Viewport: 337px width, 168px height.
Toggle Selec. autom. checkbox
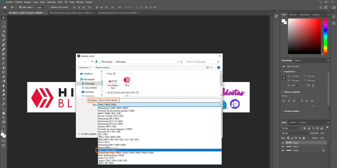point(20,7)
